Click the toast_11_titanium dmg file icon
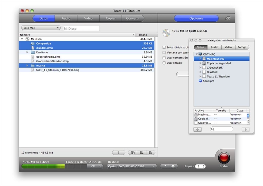 click(33, 70)
